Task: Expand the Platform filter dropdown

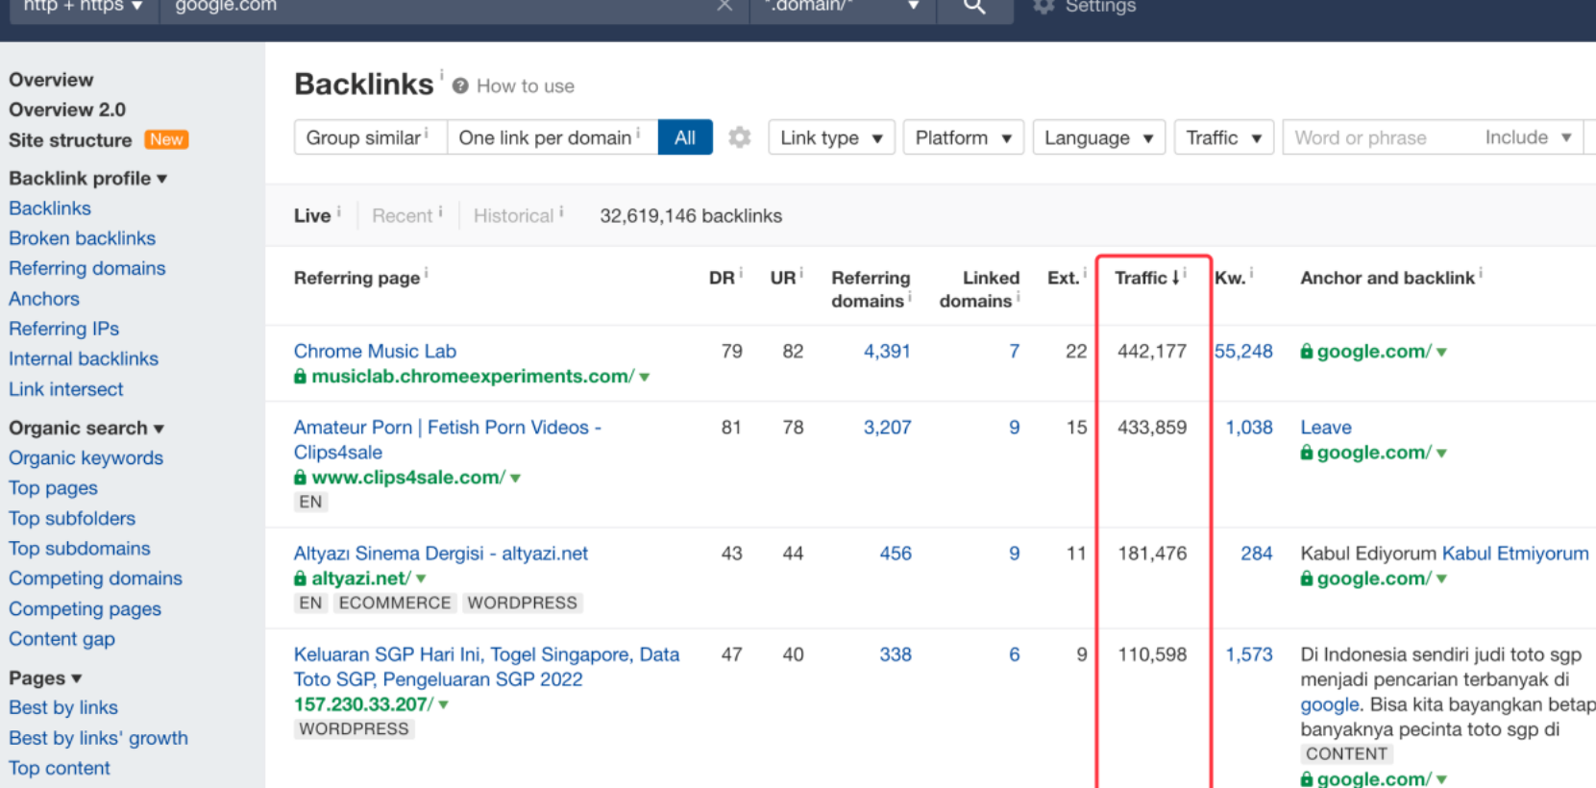Action: coord(962,137)
